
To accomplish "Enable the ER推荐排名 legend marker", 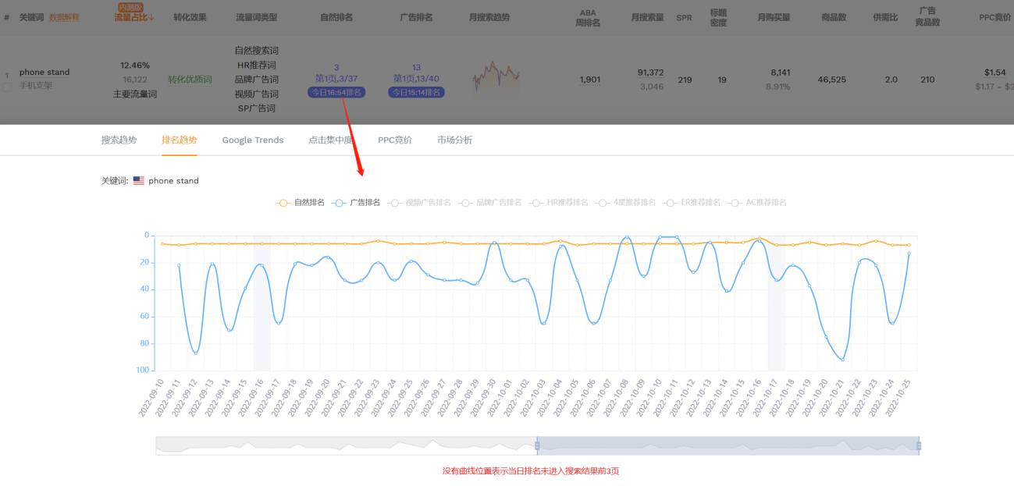I will click(x=692, y=203).
